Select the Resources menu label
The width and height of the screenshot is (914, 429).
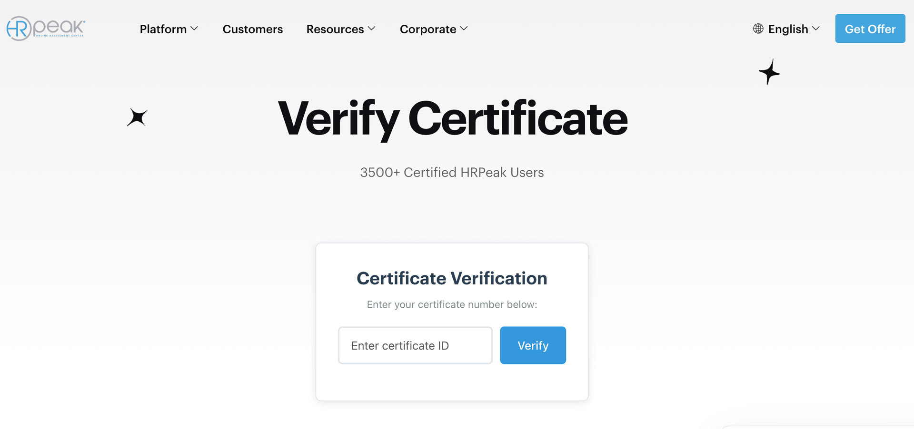click(x=335, y=29)
